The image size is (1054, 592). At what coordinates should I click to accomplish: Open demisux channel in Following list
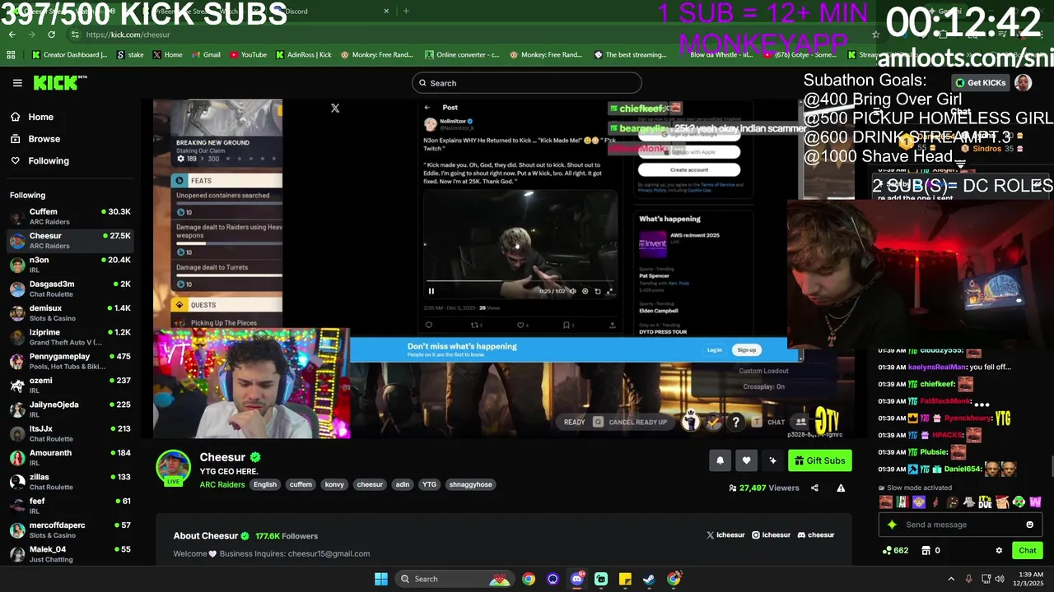70,313
